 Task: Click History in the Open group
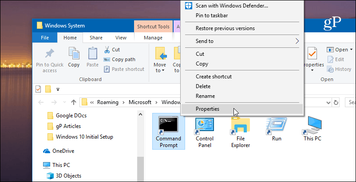[x=339, y=69]
